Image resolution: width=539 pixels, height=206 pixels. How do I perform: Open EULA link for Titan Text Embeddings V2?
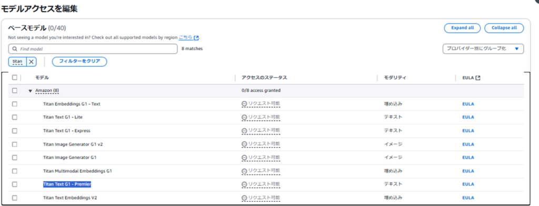click(468, 198)
